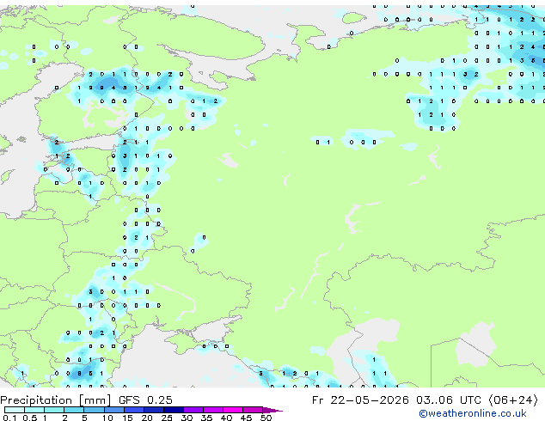Click the '03..06 UTC' time text
Viewport: 545px width, 421px height.
point(450,400)
